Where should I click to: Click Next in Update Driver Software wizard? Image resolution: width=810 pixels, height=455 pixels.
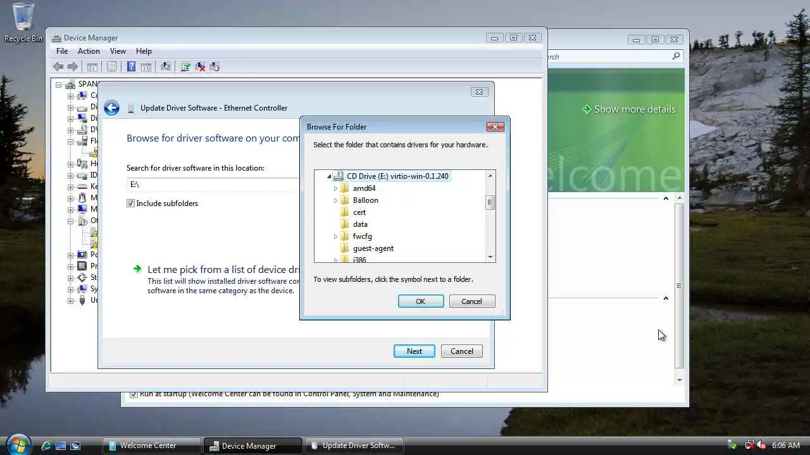click(414, 351)
